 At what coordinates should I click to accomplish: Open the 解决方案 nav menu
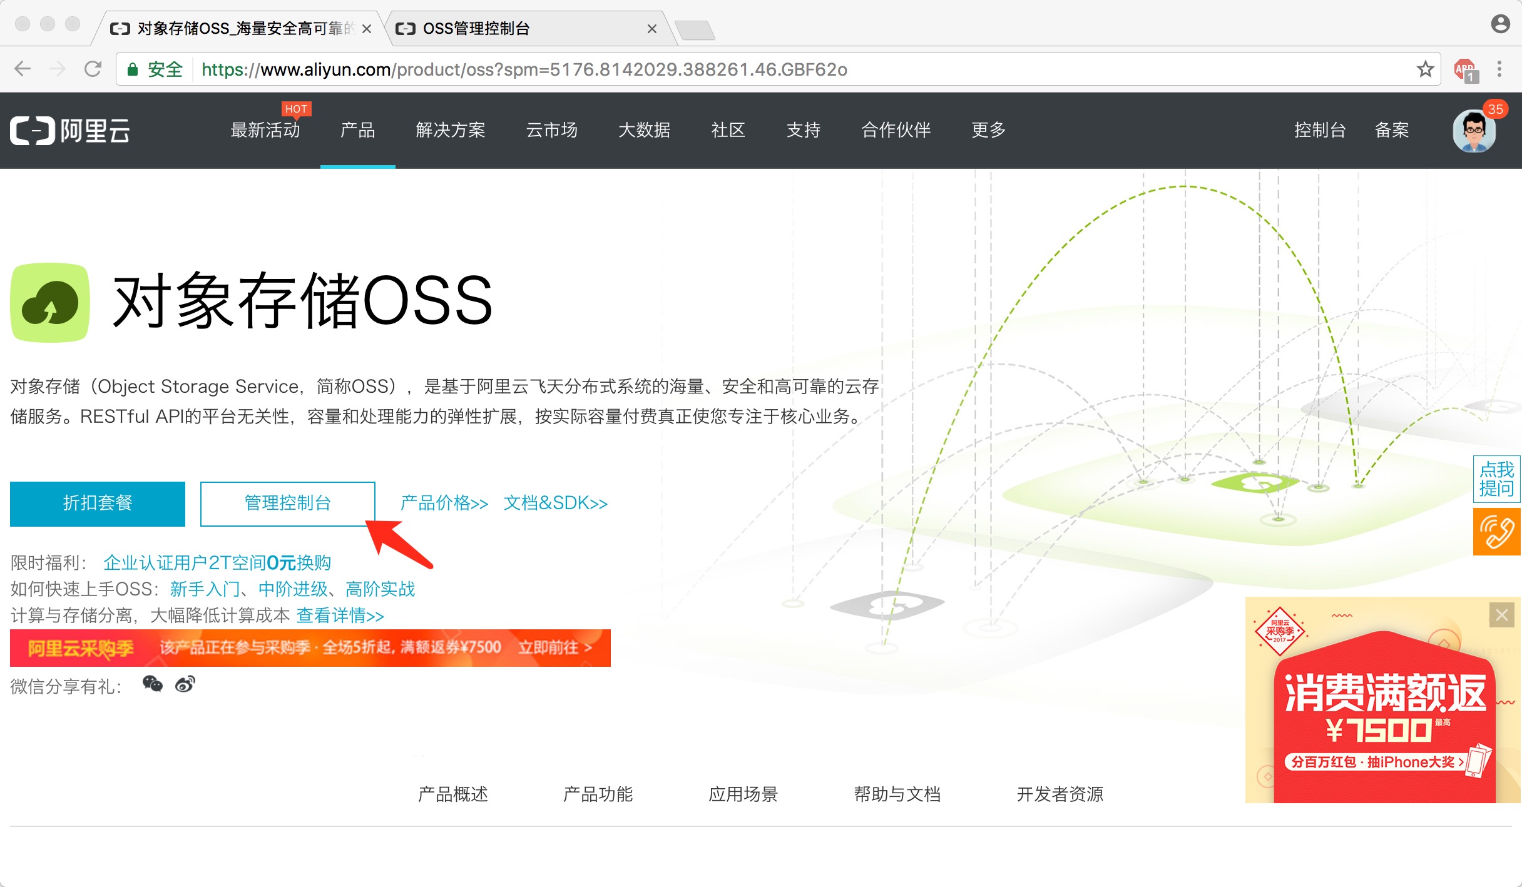[451, 130]
